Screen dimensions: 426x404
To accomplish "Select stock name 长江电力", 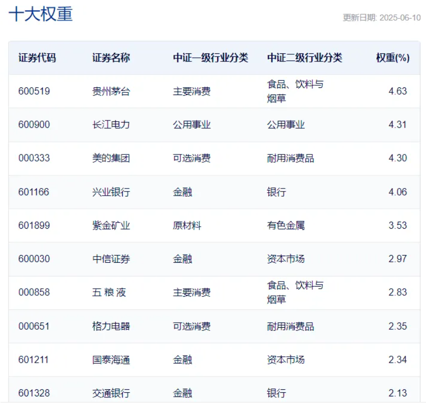I will (x=111, y=125).
